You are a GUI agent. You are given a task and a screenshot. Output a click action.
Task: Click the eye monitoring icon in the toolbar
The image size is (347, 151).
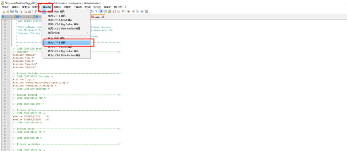123,11
